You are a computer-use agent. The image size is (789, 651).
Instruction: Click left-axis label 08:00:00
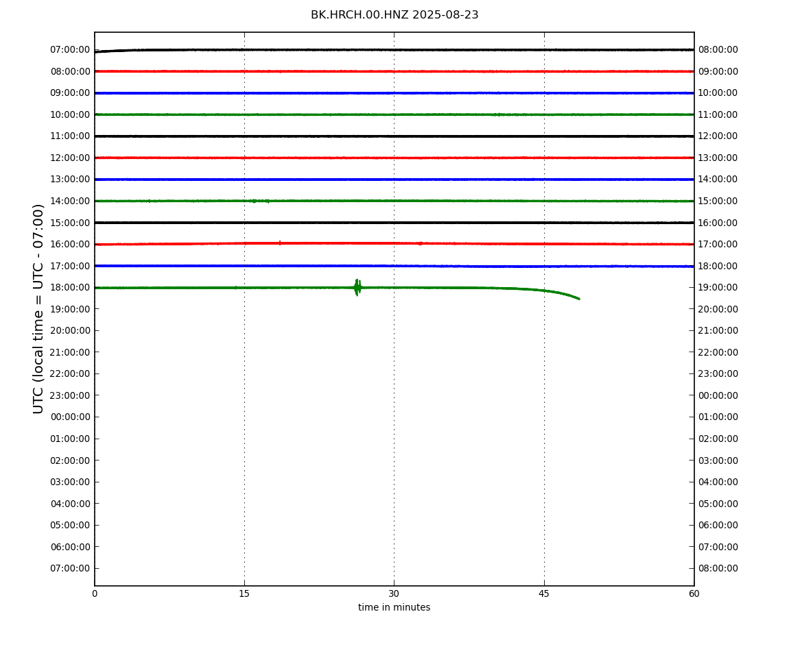[71, 71]
